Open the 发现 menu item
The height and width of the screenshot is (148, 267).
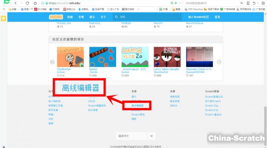[x=81, y=17]
